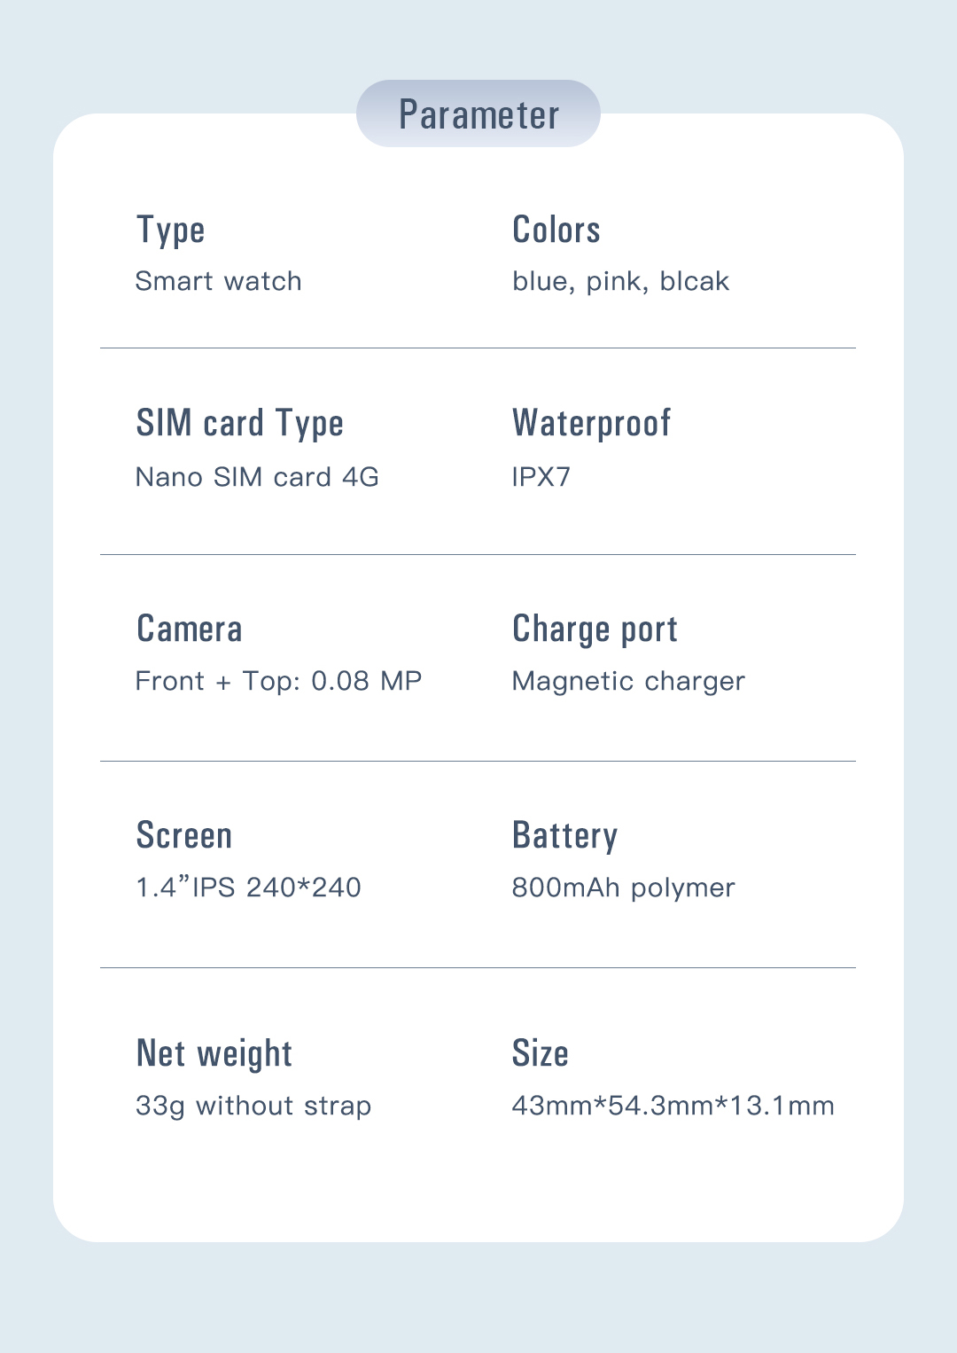Click the Parameter title badge
Image resolution: width=957 pixels, height=1353 pixels.
click(478, 114)
